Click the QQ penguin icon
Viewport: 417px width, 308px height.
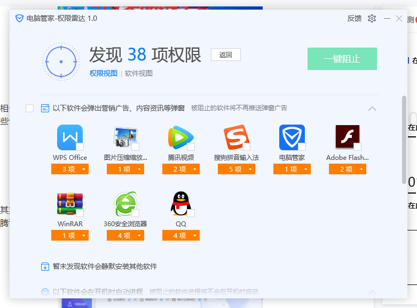pyautogui.click(x=181, y=203)
